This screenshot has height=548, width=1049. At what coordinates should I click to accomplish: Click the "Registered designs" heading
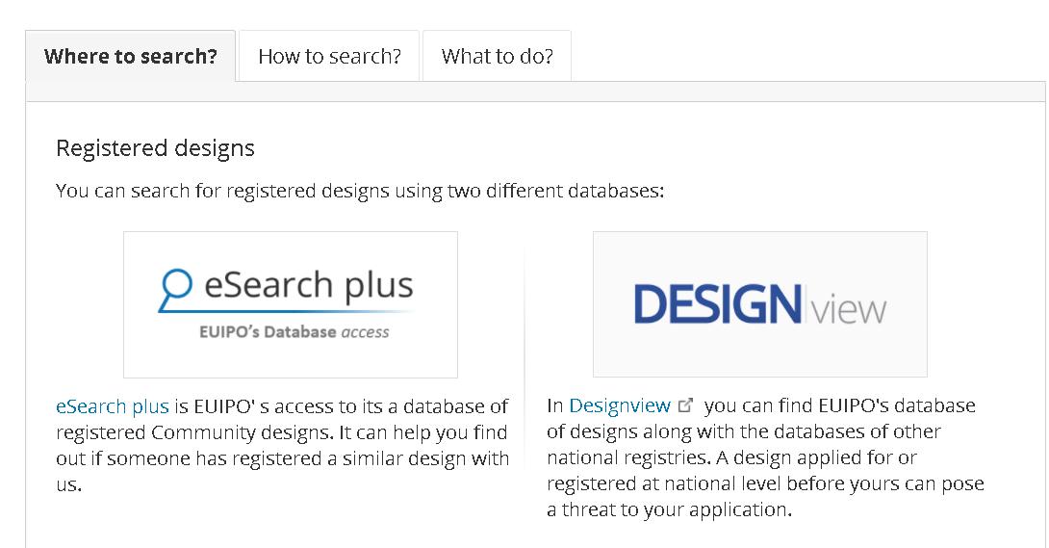pos(155,148)
